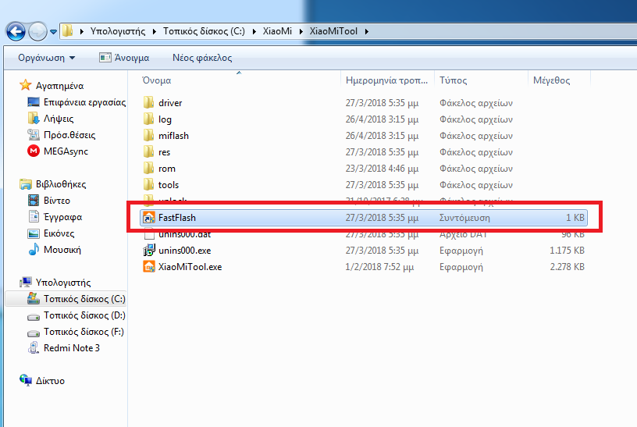Select XiaoMiTool in the address breadcrumb
Image resolution: width=637 pixels, height=427 pixels.
pos(333,31)
